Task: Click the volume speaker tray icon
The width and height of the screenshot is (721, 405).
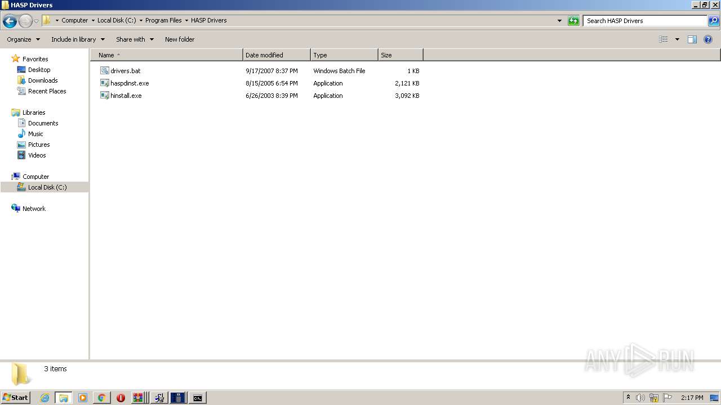Action: 640,398
